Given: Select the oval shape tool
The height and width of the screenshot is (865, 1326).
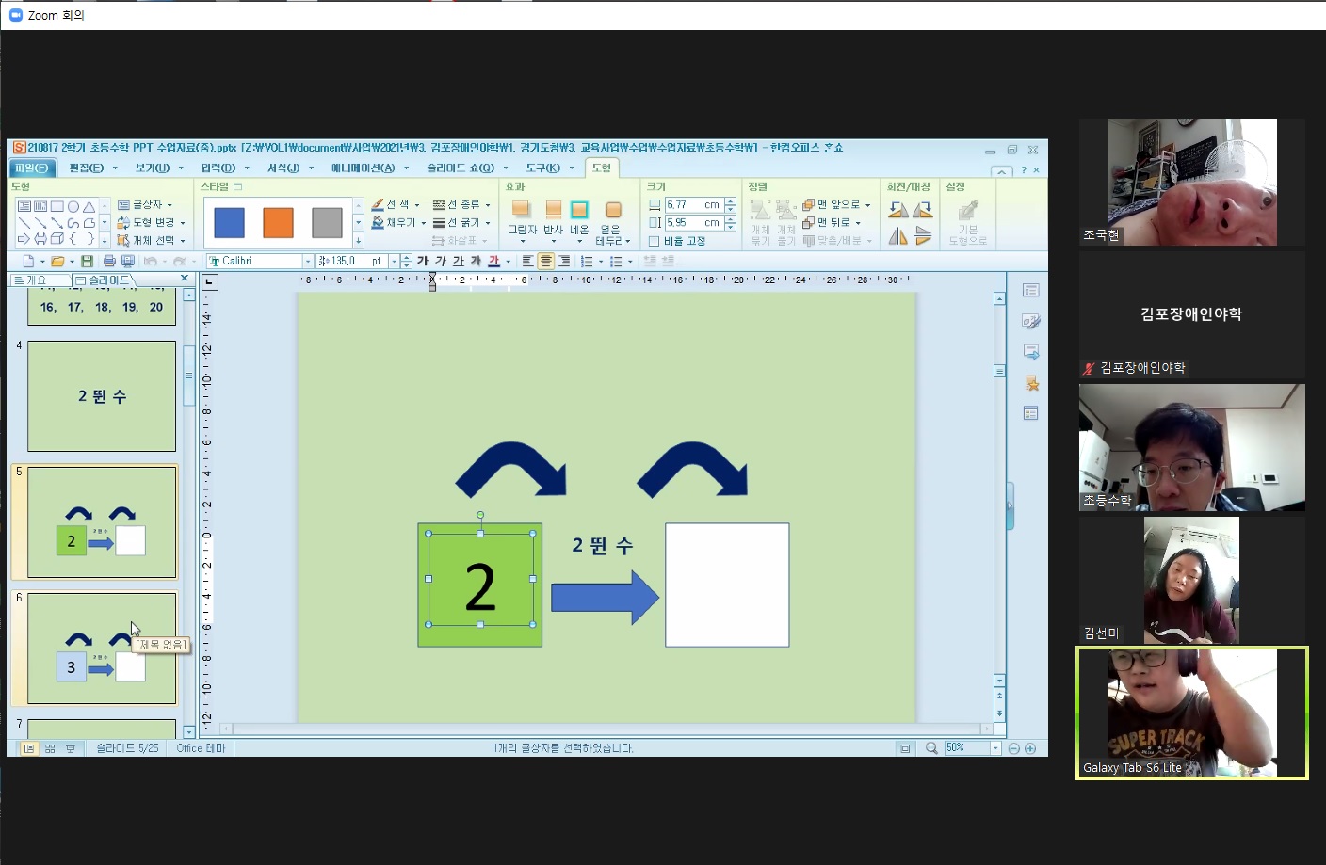Looking at the screenshot, I should point(73,206).
